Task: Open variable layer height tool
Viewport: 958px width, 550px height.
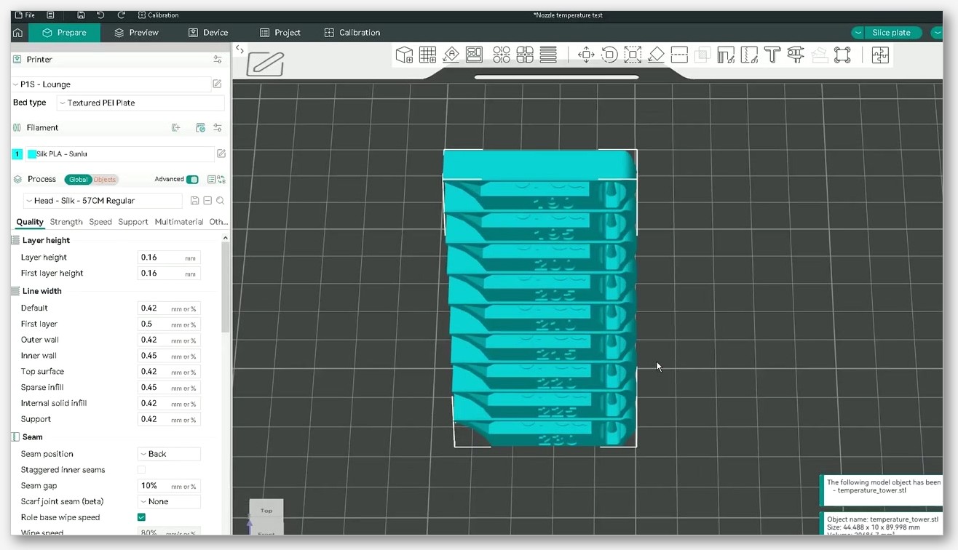Action: point(548,55)
